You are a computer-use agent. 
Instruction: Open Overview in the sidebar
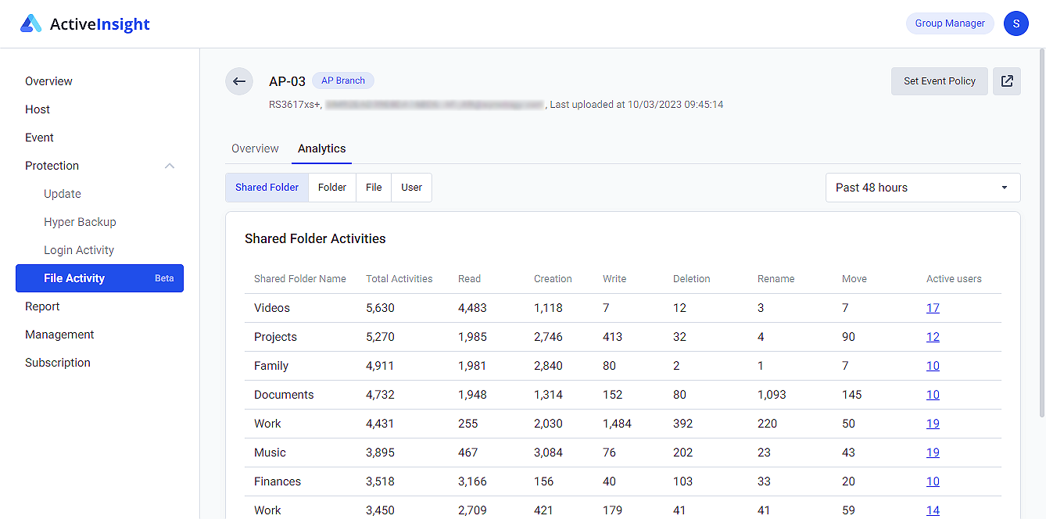point(48,81)
